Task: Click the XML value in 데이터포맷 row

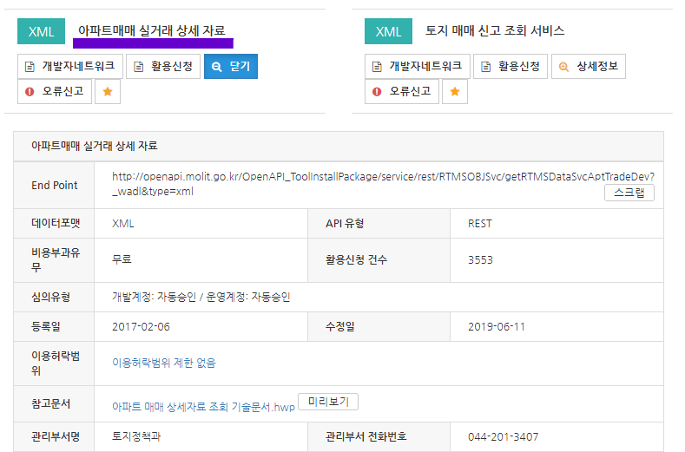Action: point(122,224)
